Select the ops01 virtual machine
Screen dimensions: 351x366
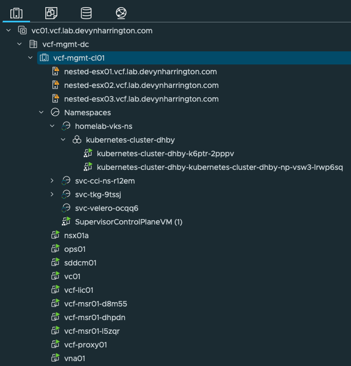point(75,249)
